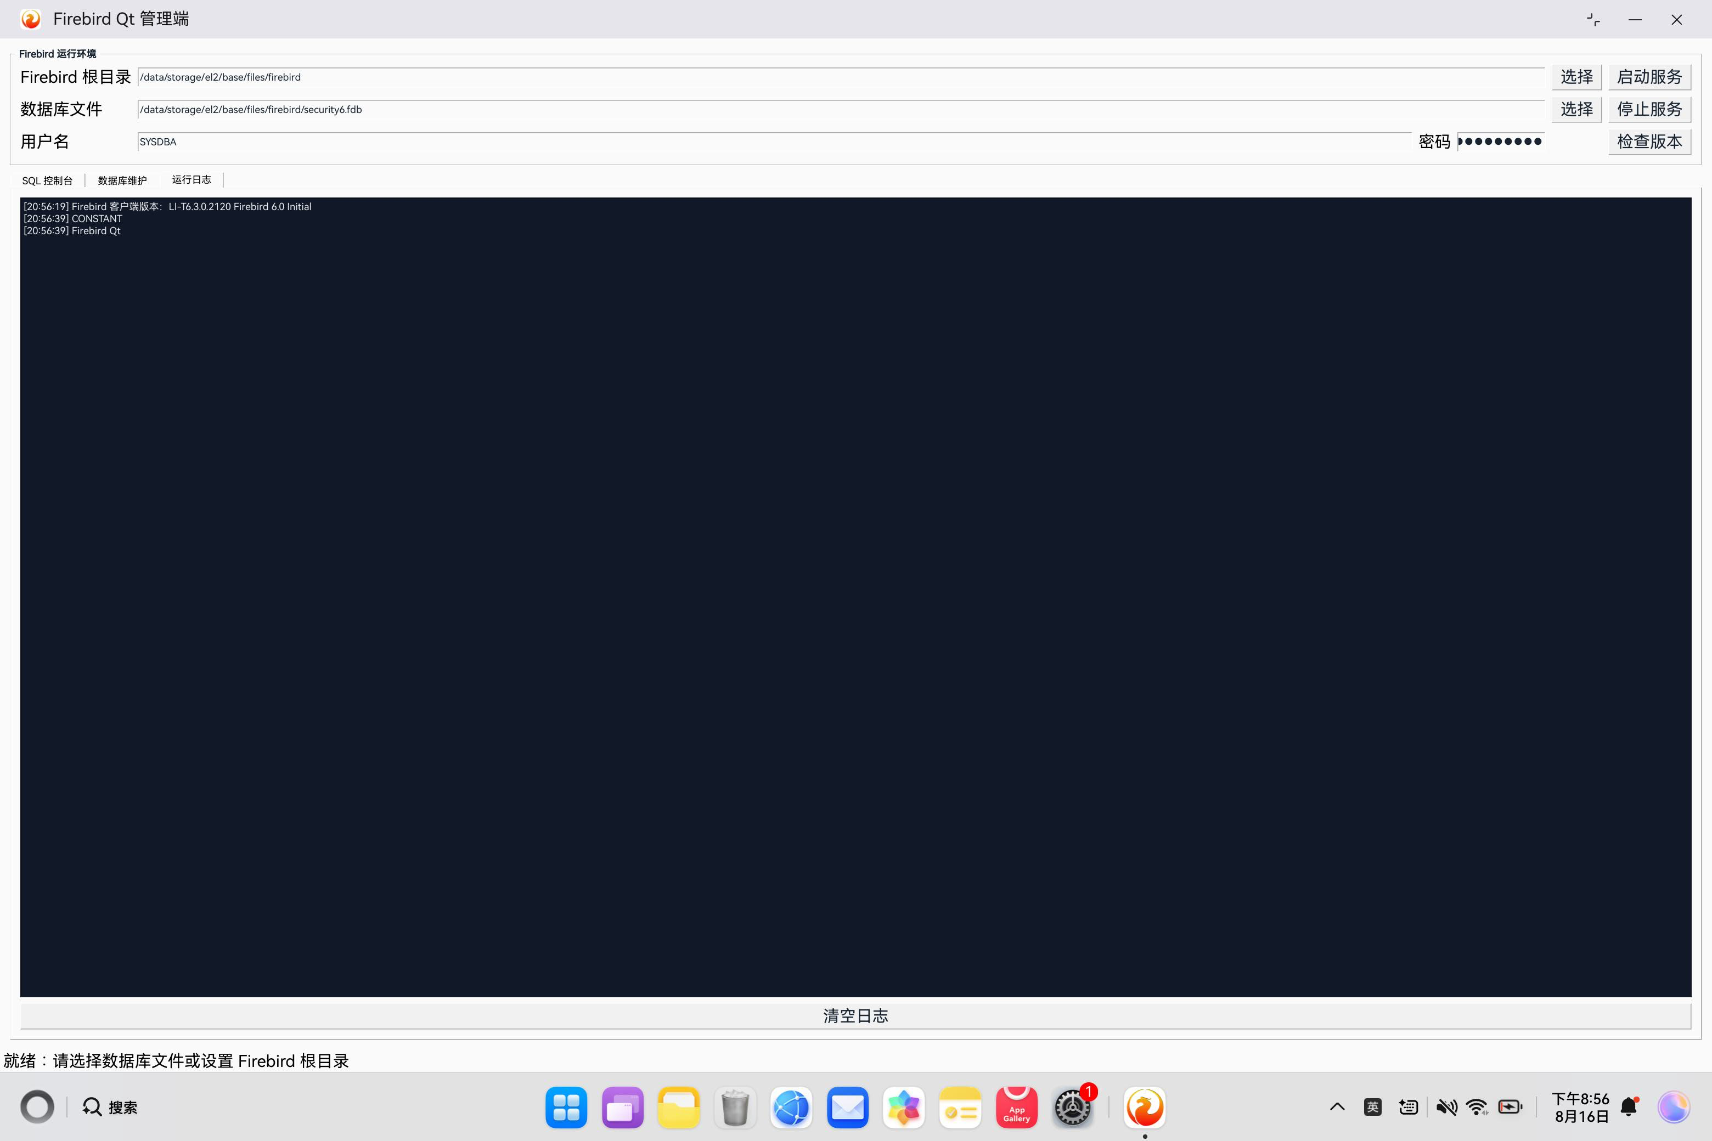The height and width of the screenshot is (1141, 1712).
Task: Focus the 用户名 field containing SYSDBA
Action: [x=774, y=141]
